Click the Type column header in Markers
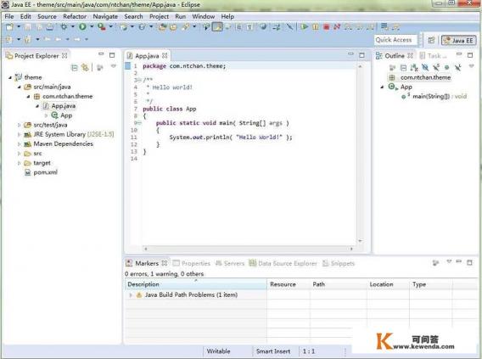This screenshot has width=482, height=359. [431, 284]
